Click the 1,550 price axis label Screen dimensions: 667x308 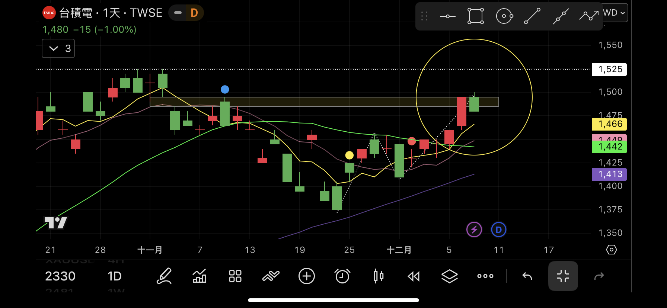(610, 45)
